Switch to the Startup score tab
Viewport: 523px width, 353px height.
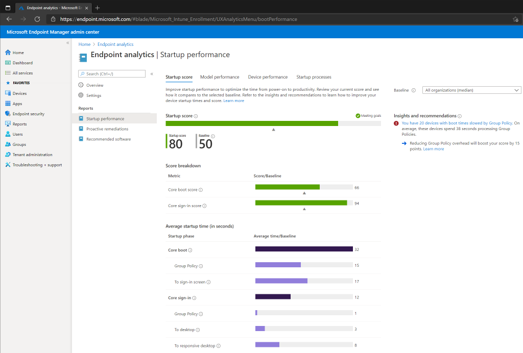[179, 77]
